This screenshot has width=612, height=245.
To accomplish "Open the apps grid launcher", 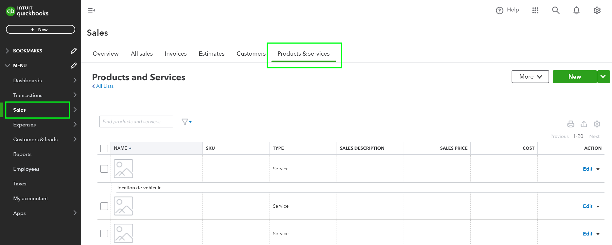I will coord(535,10).
